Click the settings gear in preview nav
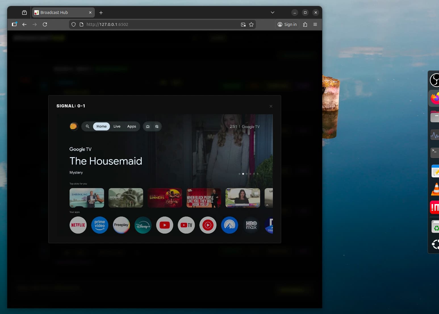Screen dimensions: 439x314 click(x=157, y=126)
